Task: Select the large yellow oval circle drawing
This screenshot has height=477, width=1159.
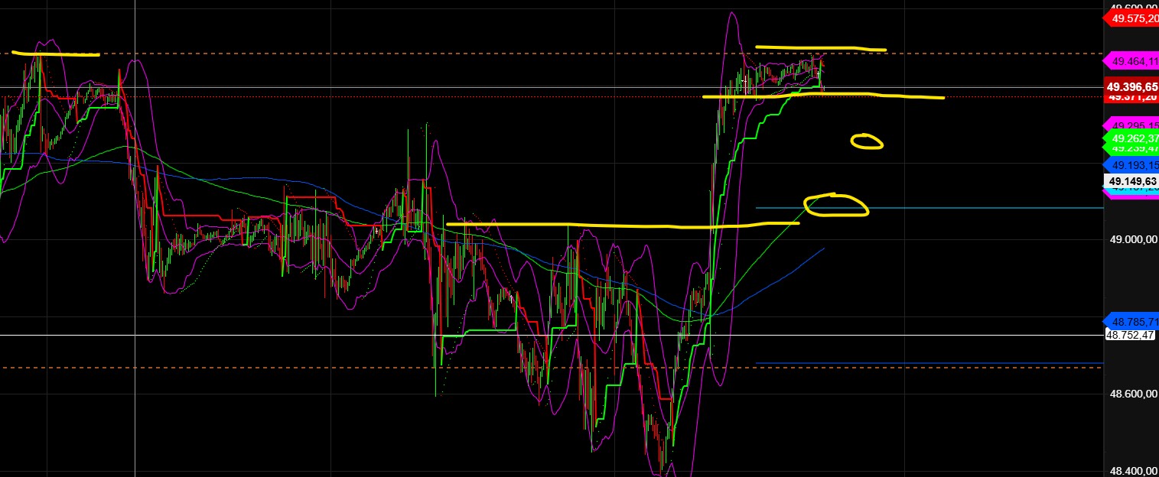Action: 836,206
